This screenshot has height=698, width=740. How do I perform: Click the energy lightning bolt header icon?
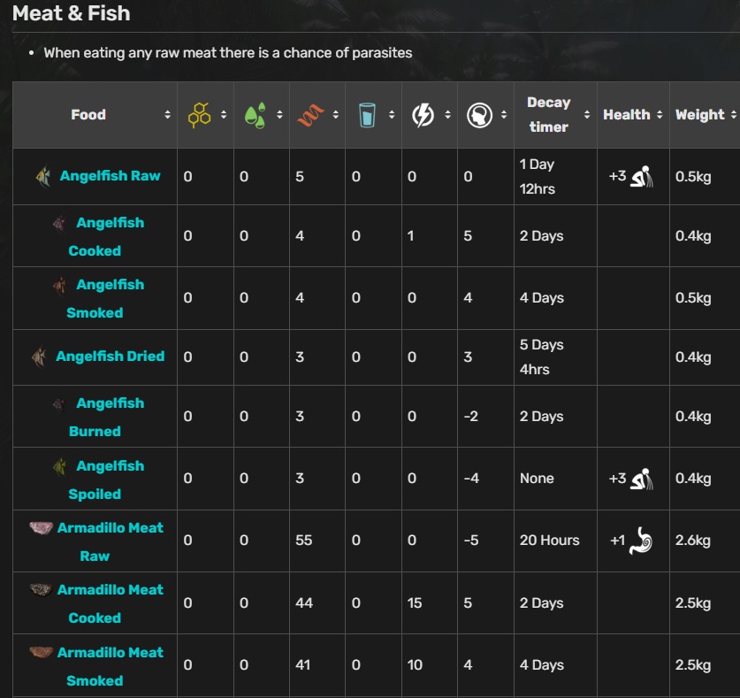pos(423,114)
